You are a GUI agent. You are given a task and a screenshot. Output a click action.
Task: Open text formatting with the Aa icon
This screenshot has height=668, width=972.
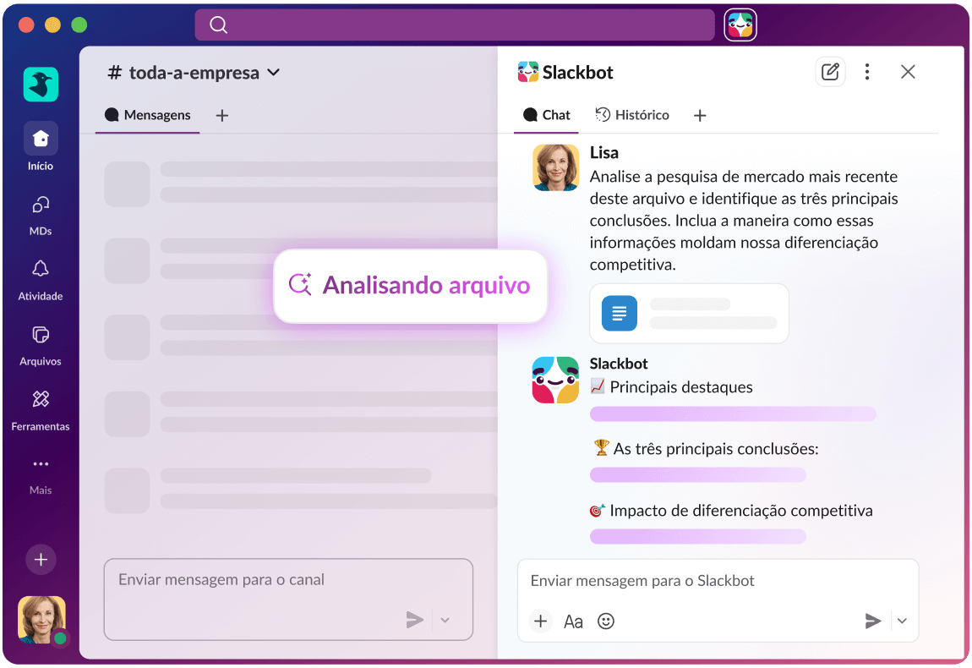pyautogui.click(x=573, y=621)
